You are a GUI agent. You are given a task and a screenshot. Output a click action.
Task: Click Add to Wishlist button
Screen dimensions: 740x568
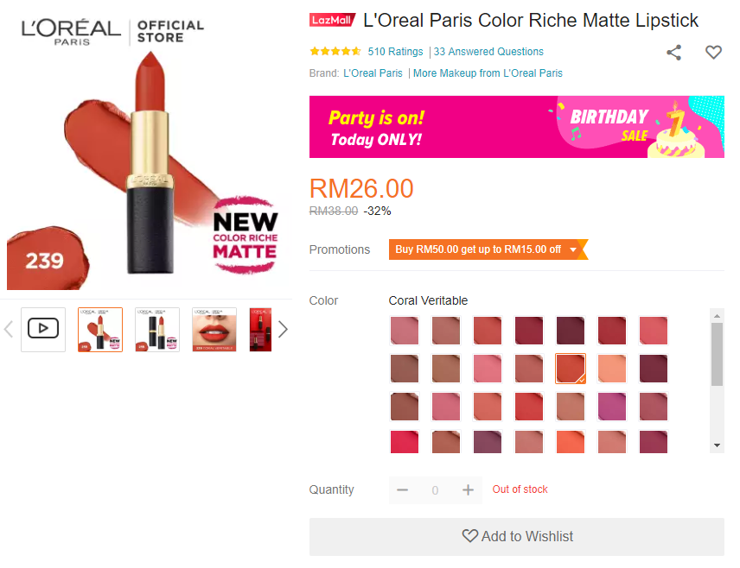tap(517, 536)
